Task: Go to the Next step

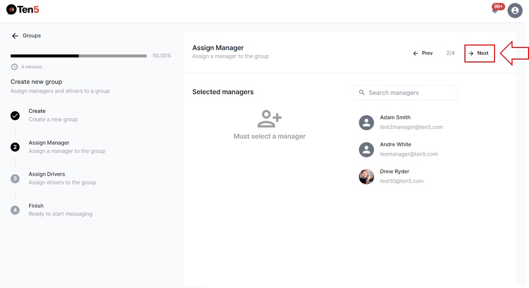Action: (x=479, y=53)
